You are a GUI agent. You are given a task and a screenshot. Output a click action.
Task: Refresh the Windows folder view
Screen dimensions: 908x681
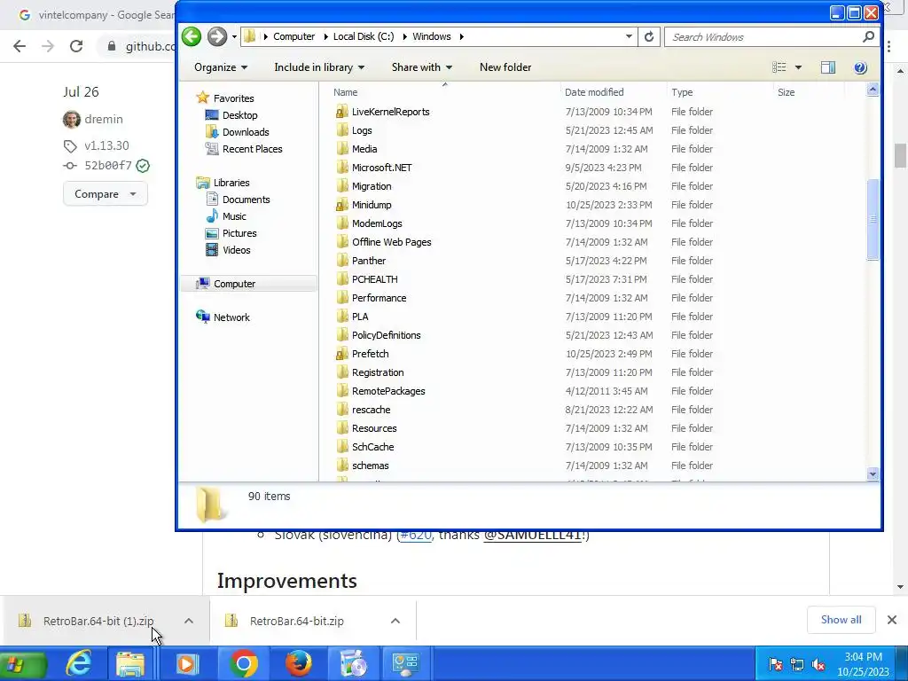tap(649, 37)
